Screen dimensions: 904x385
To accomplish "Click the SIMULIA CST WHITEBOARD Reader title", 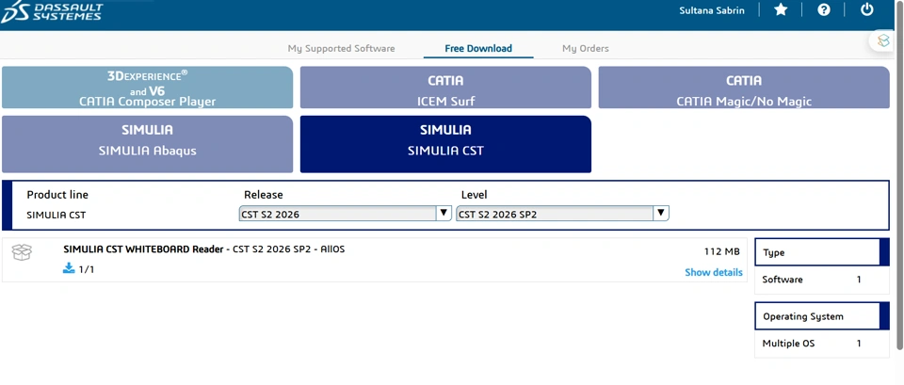I will (143, 249).
